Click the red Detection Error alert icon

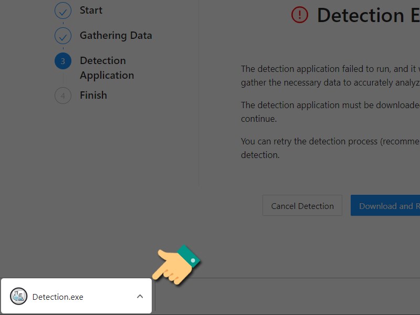click(x=299, y=15)
